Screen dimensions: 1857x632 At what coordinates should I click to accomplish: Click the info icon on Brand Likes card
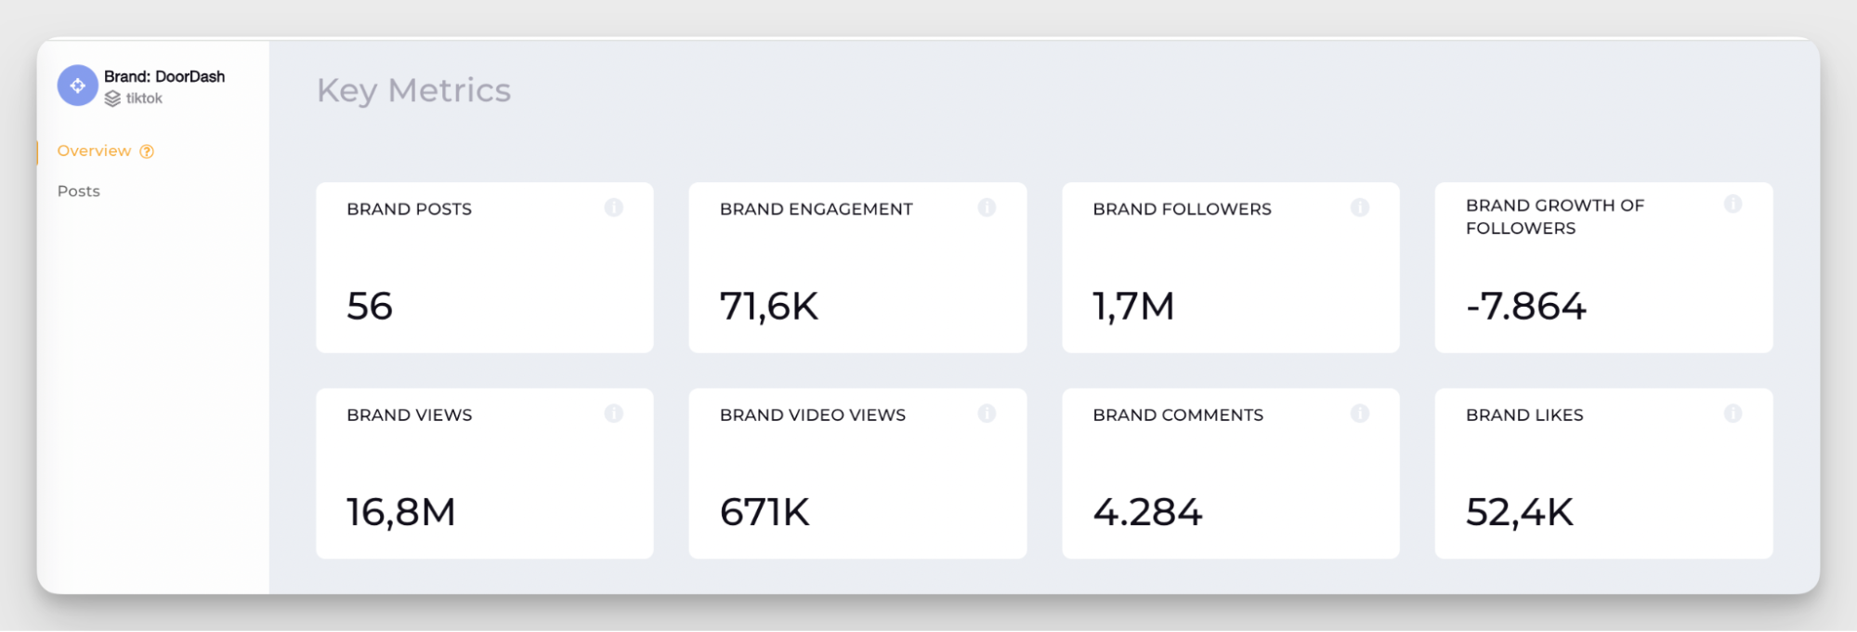coord(1733,414)
